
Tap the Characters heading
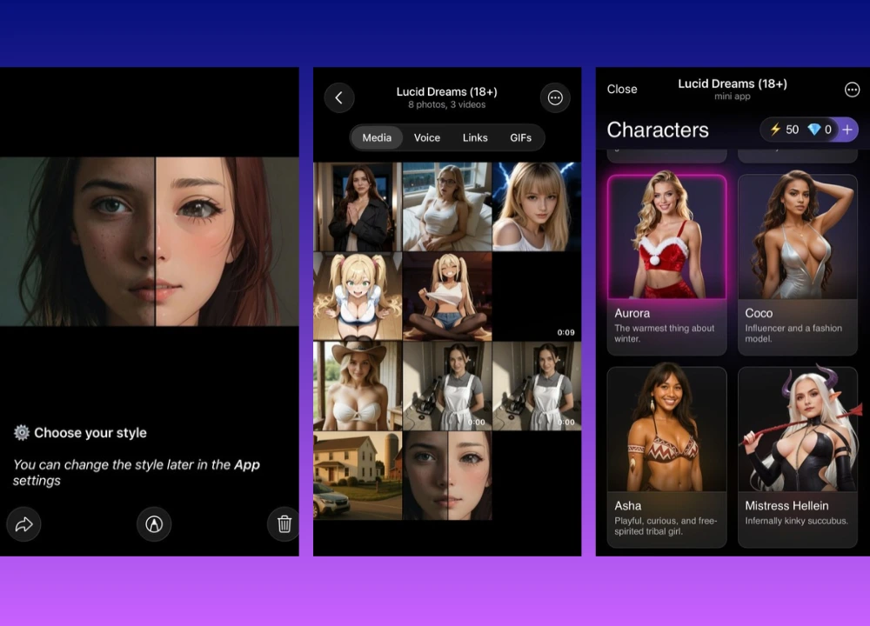click(x=658, y=130)
